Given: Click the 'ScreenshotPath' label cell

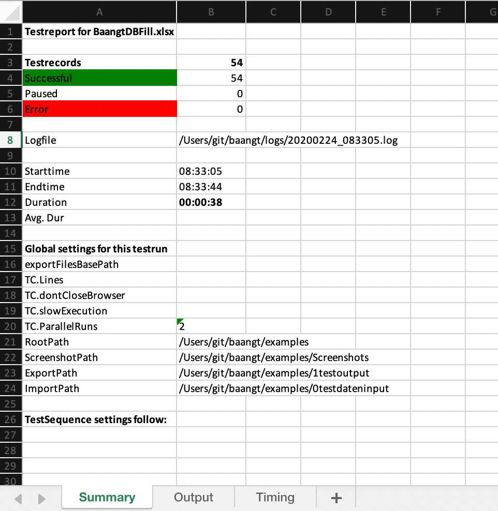Looking at the screenshot, I should coord(99,357).
